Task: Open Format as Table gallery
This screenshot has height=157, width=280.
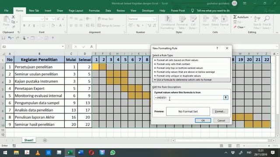Action: click(182, 23)
